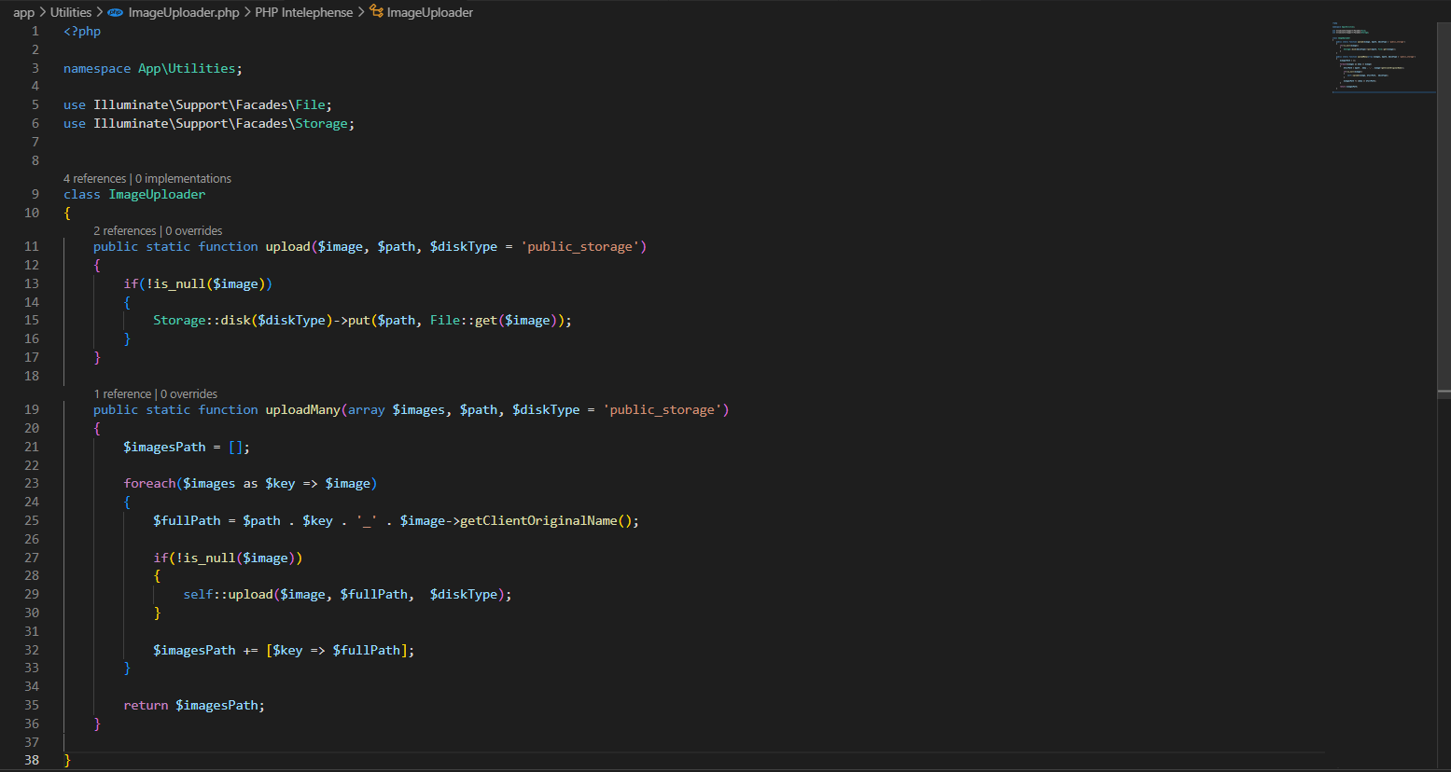This screenshot has height=772, width=1451.
Task: Click the class symbol icon before ImageUploader breadcrumb
Action: 376,12
